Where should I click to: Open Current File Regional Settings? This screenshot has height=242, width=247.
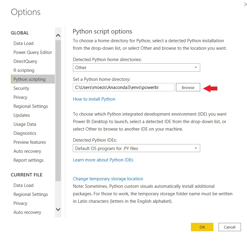[x=31, y=194]
